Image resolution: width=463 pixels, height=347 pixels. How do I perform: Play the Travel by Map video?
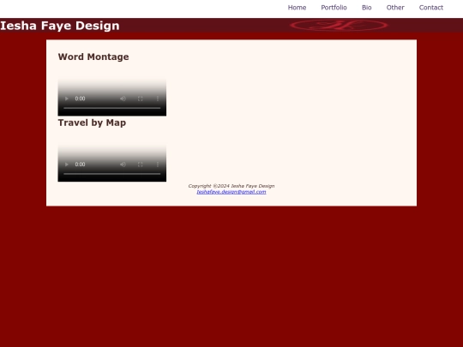click(x=67, y=165)
